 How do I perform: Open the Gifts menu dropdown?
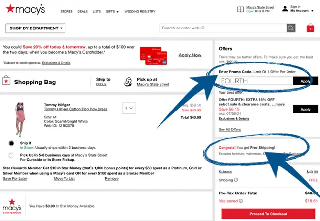[111, 11]
